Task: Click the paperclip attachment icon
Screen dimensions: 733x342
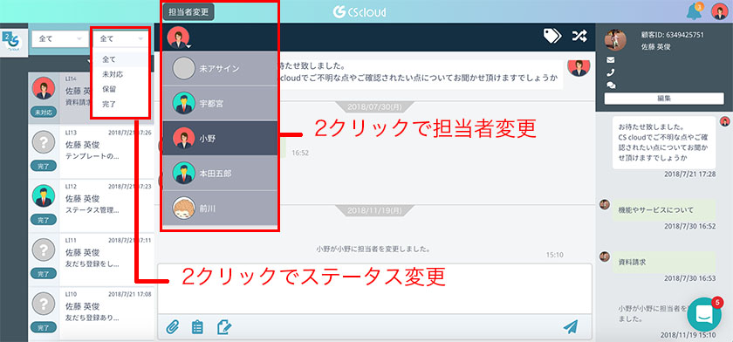Action: pyautogui.click(x=173, y=327)
